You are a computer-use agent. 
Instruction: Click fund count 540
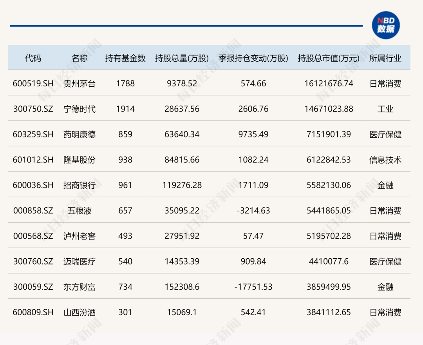(x=125, y=261)
